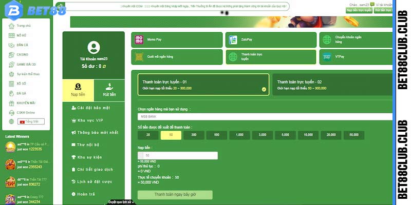411x205 pixels.
Task: Click Chuyển khoản ngân hàng globe icon
Action: [x=327, y=40]
